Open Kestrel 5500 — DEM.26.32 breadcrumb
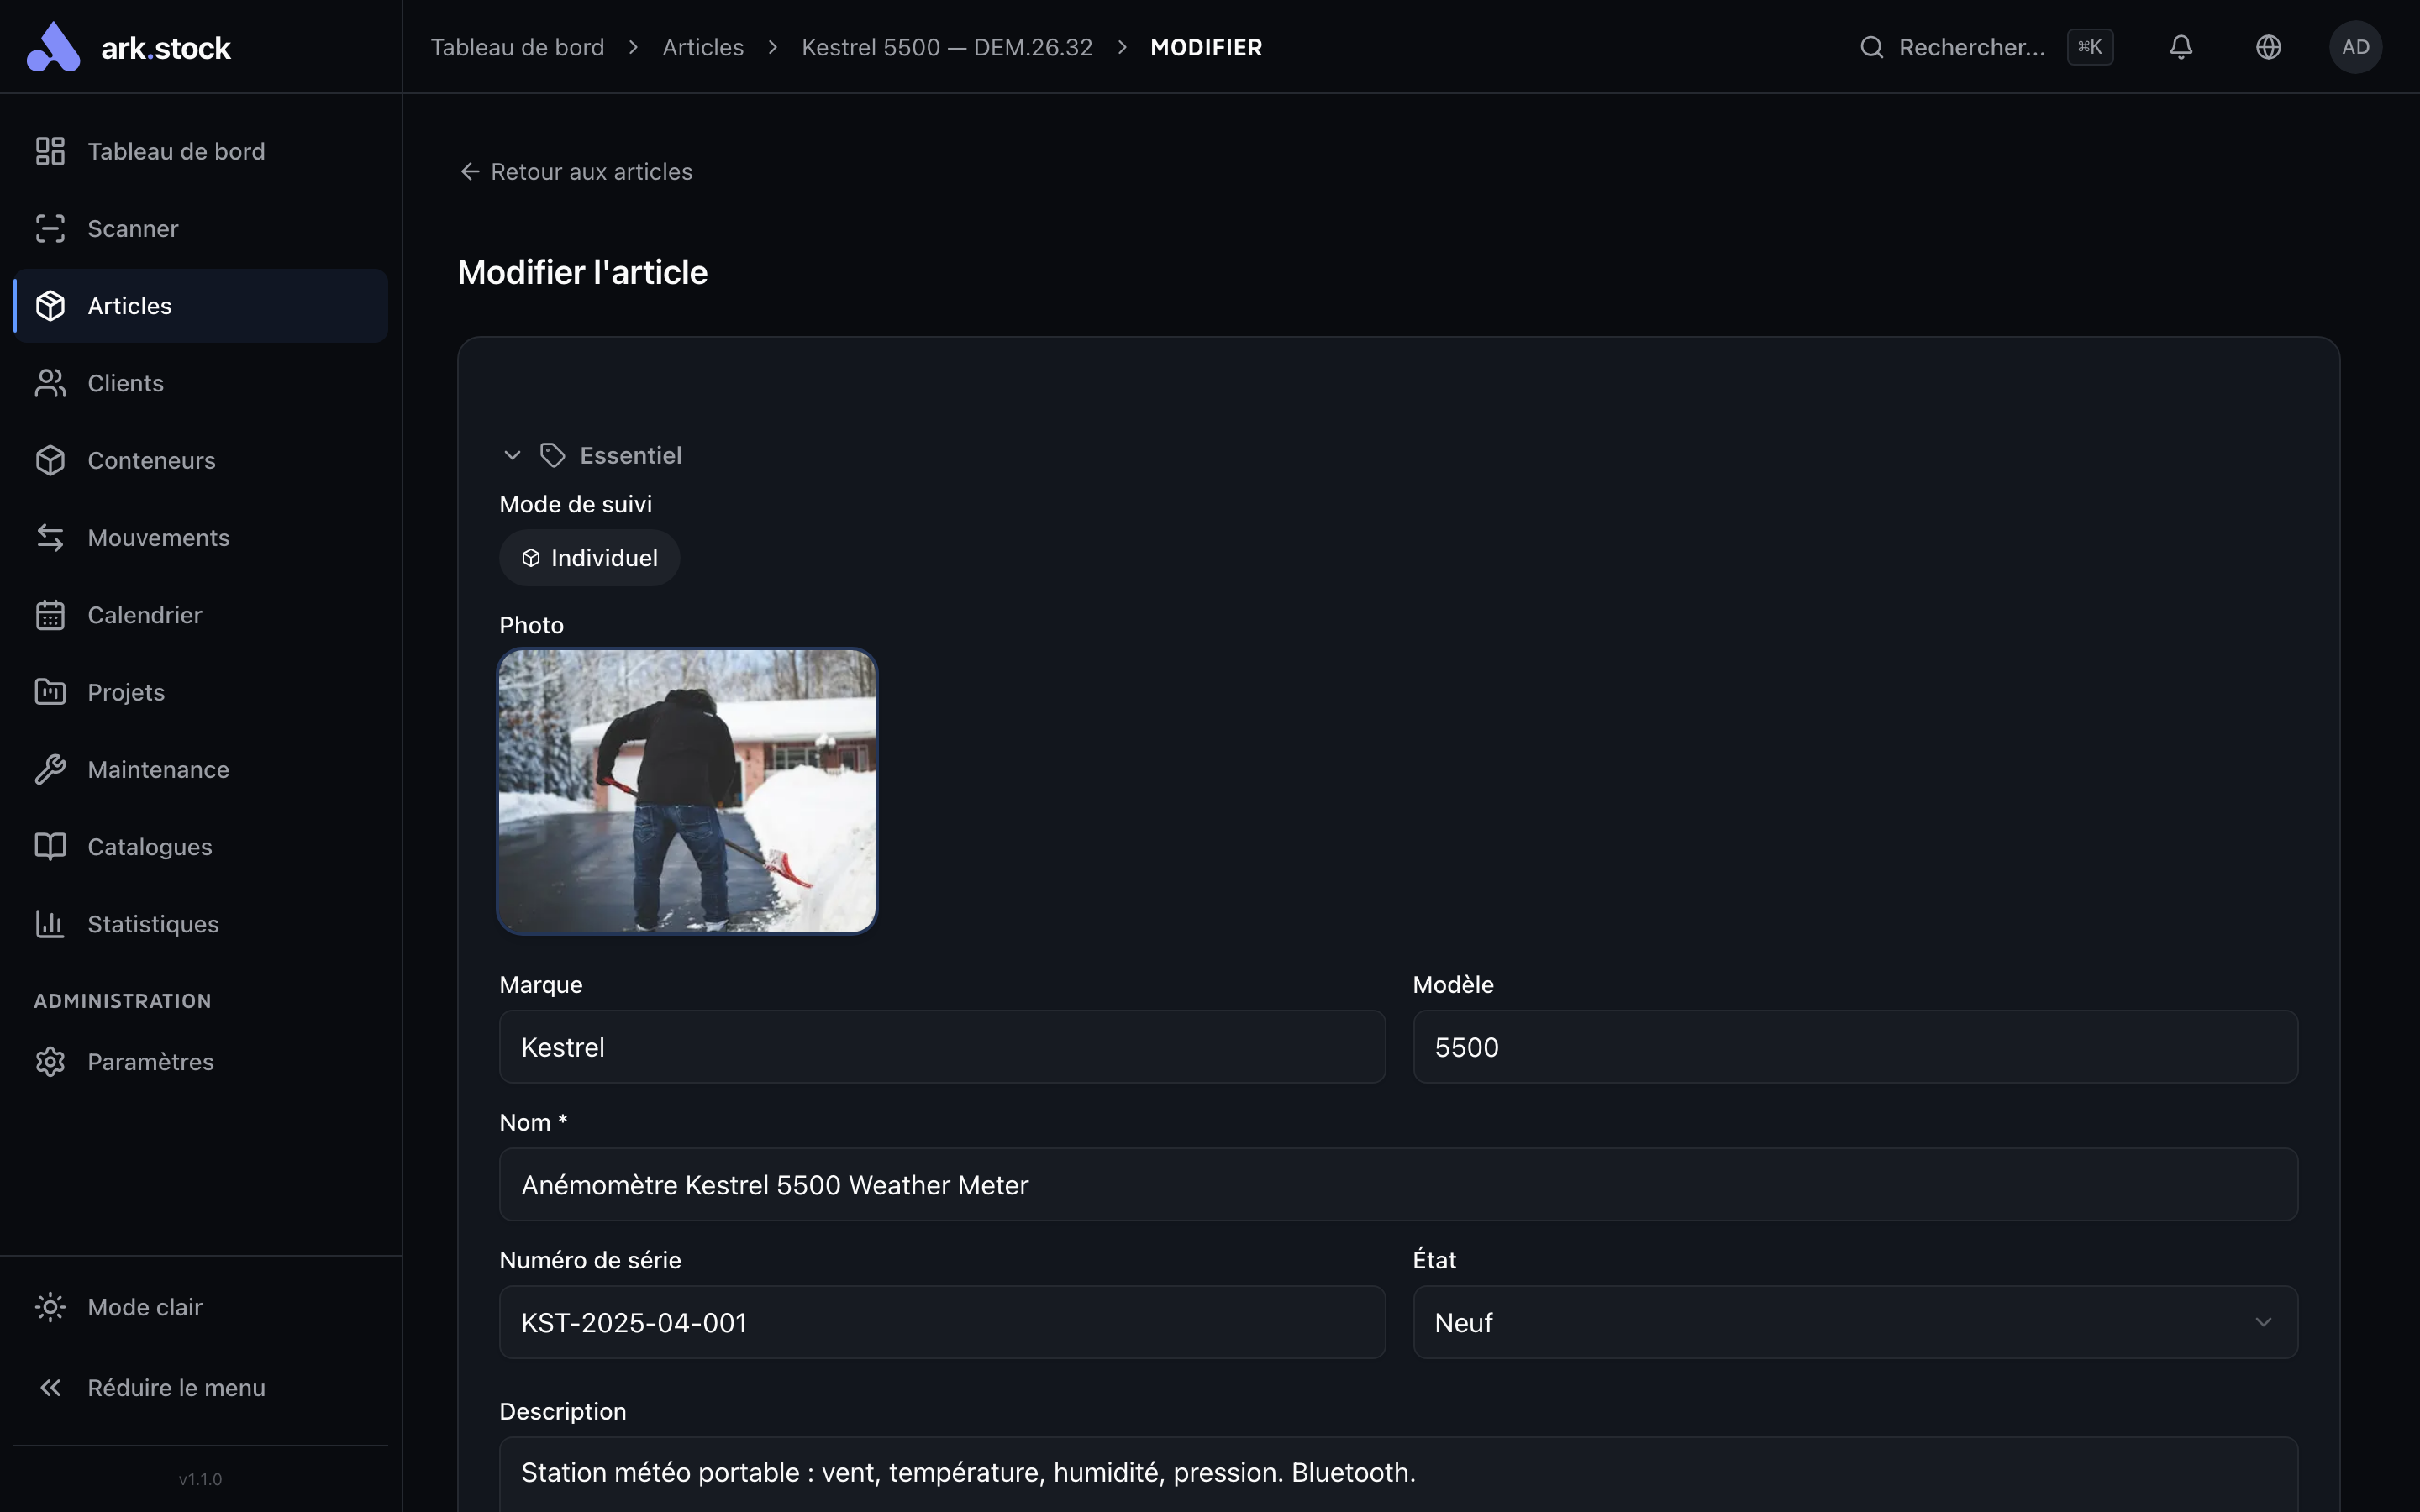 [947, 47]
